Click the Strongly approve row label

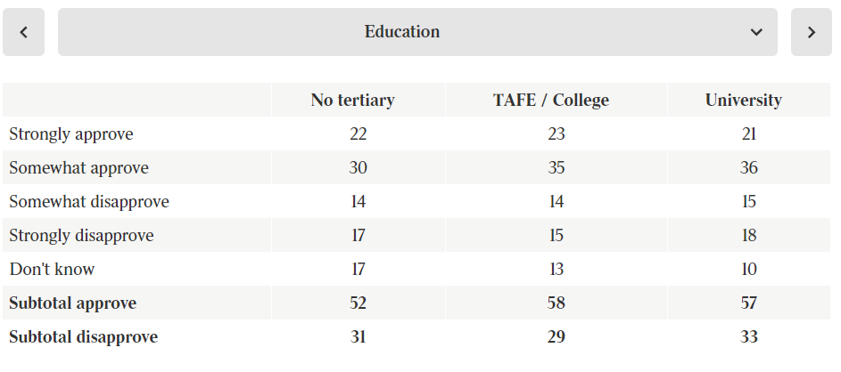[x=71, y=134]
